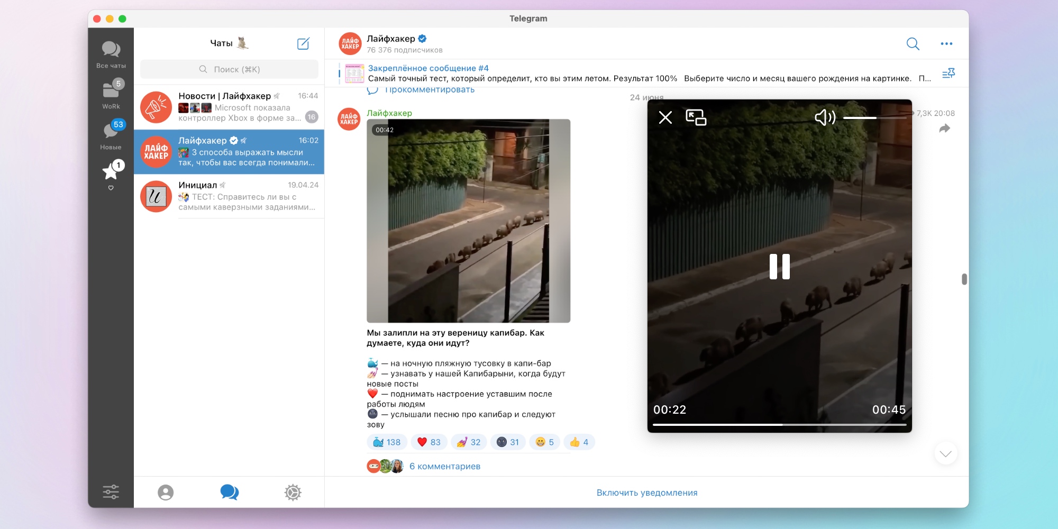The width and height of the screenshot is (1058, 529).
Task: Open the WoRk chat folder
Action: [111, 95]
